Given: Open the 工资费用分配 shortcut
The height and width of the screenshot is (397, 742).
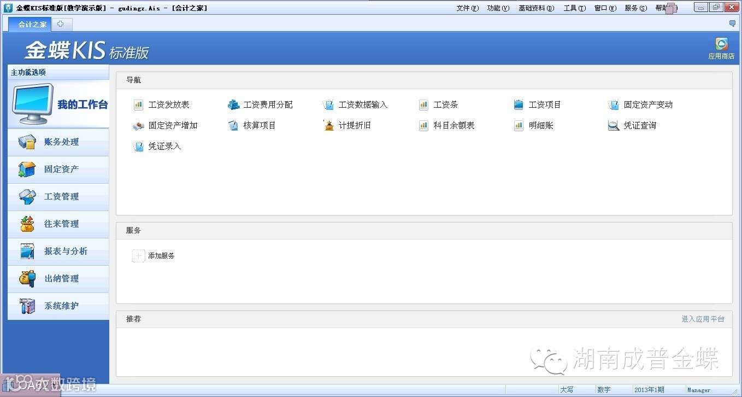Looking at the screenshot, I should [260, 104].
